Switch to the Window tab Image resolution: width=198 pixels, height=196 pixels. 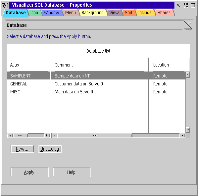pyautogui.click(x=52, y=13)
